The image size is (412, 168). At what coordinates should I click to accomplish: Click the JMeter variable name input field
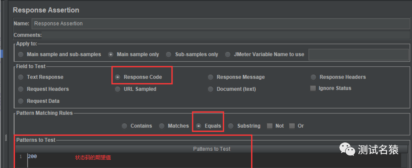pos(359,55)
